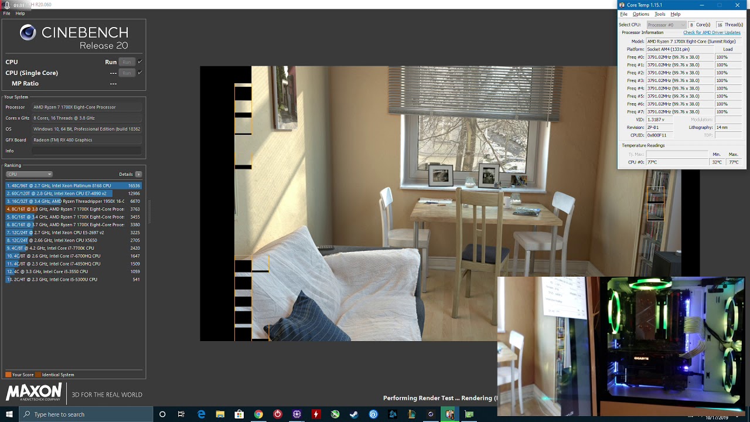Select Core i7-6700HQ ranking row
The image size is (750, 422).
pyautogui.click(x=74, y=256)
